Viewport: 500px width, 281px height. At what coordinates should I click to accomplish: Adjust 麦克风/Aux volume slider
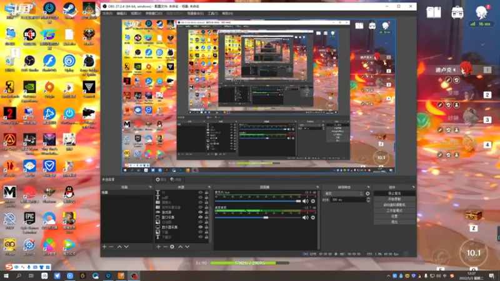[x=257, y=201]
